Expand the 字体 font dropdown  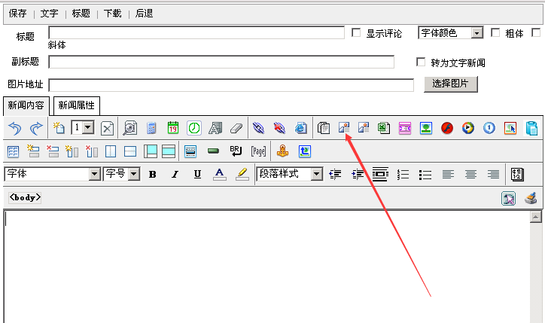(53, 174)
